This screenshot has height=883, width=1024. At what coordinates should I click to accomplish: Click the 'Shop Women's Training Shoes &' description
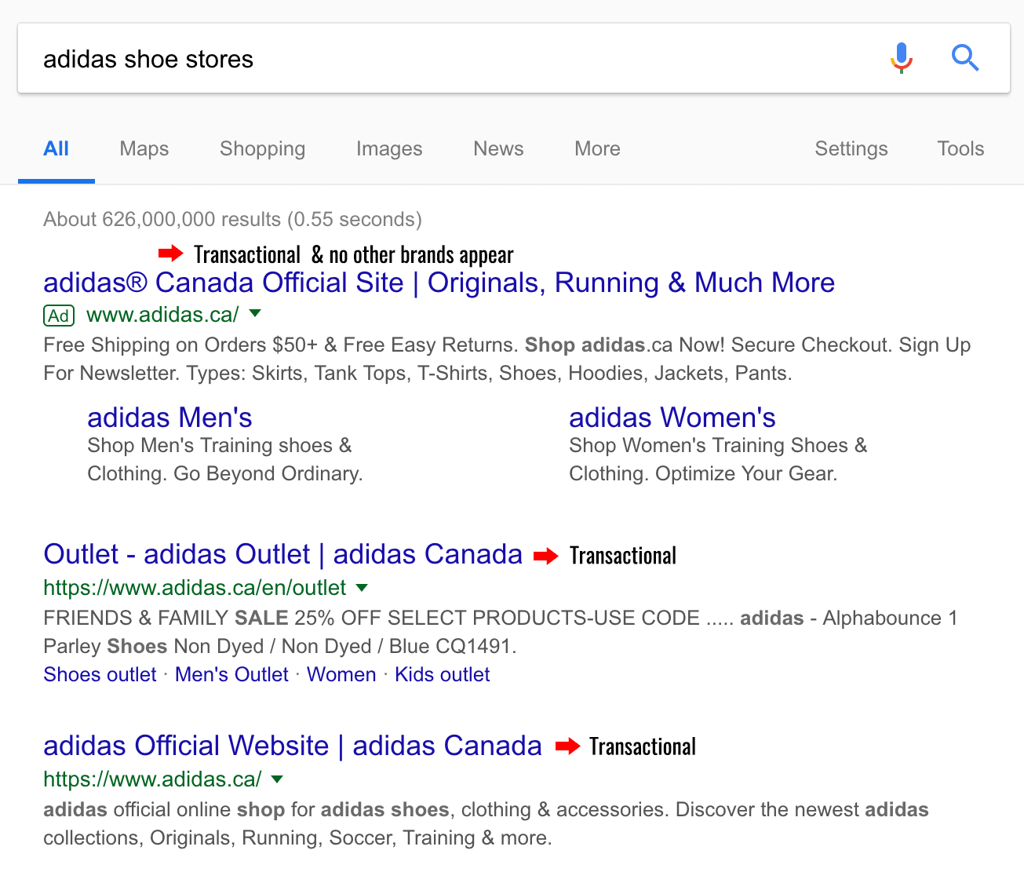(718, 459)
